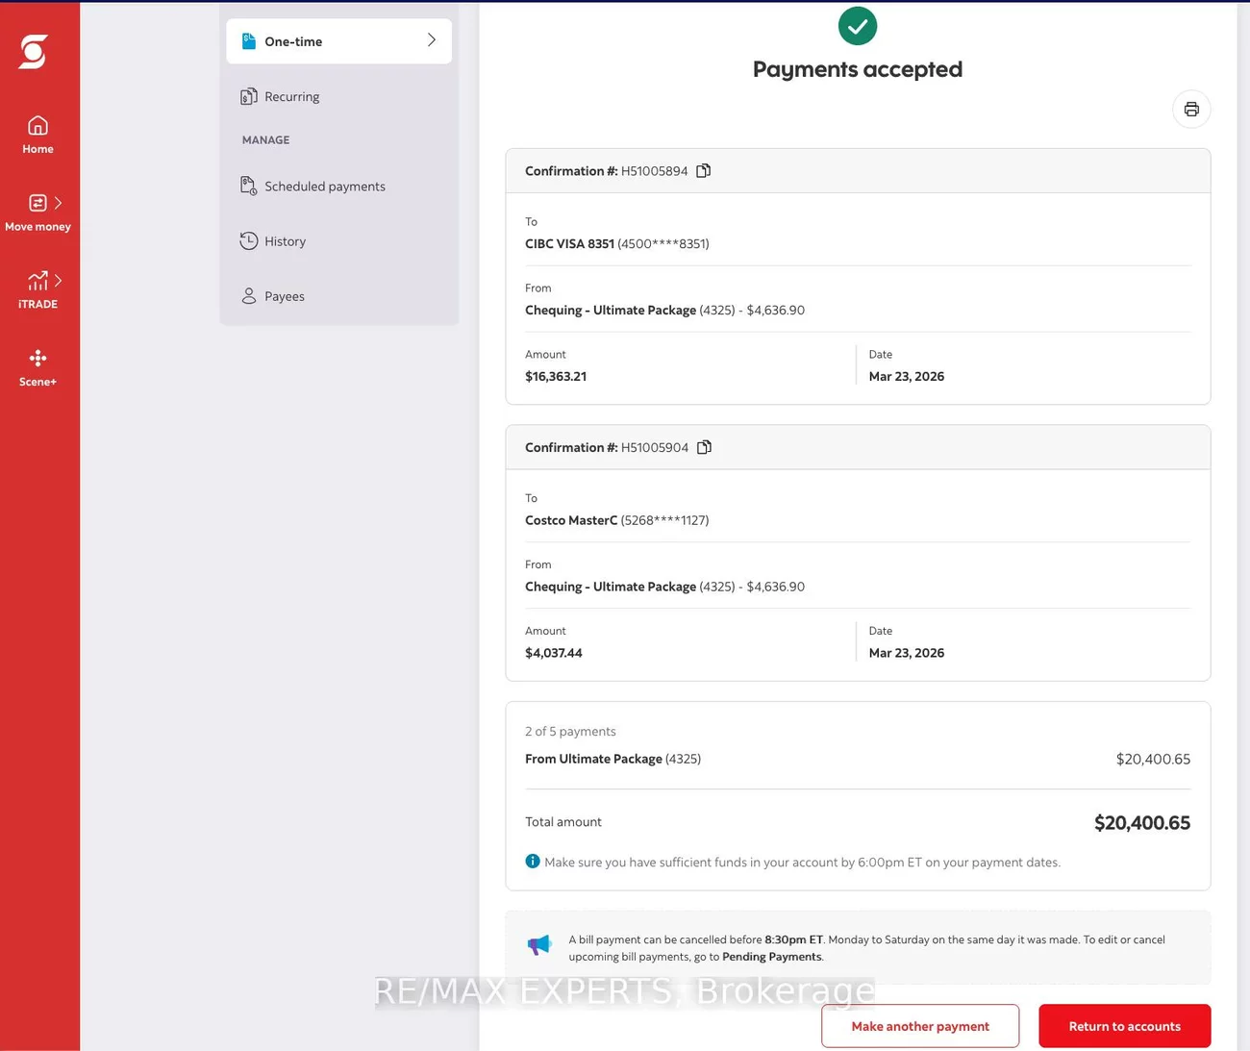View payment History
Viewport: 1250px width, 1051px height.
[x=285, y=241]
